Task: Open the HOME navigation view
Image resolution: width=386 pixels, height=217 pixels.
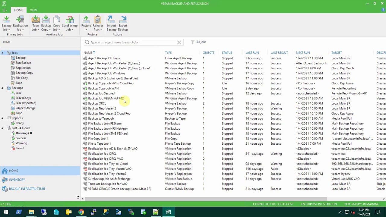Action: tap(40, 171)
